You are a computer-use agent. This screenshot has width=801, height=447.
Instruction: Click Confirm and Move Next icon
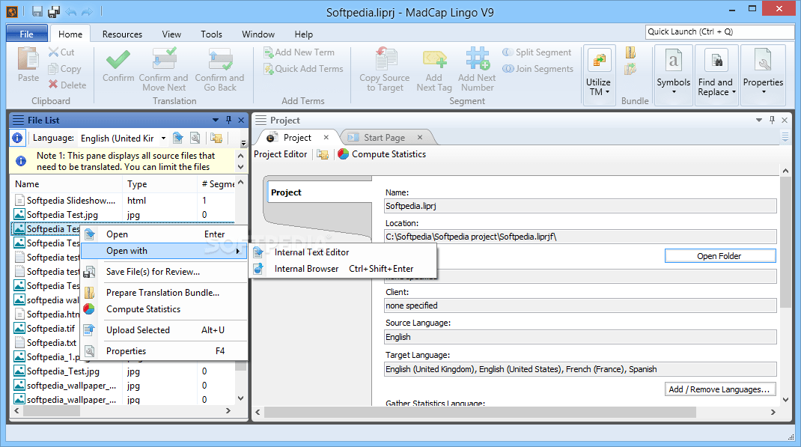(x=163, y=58)
